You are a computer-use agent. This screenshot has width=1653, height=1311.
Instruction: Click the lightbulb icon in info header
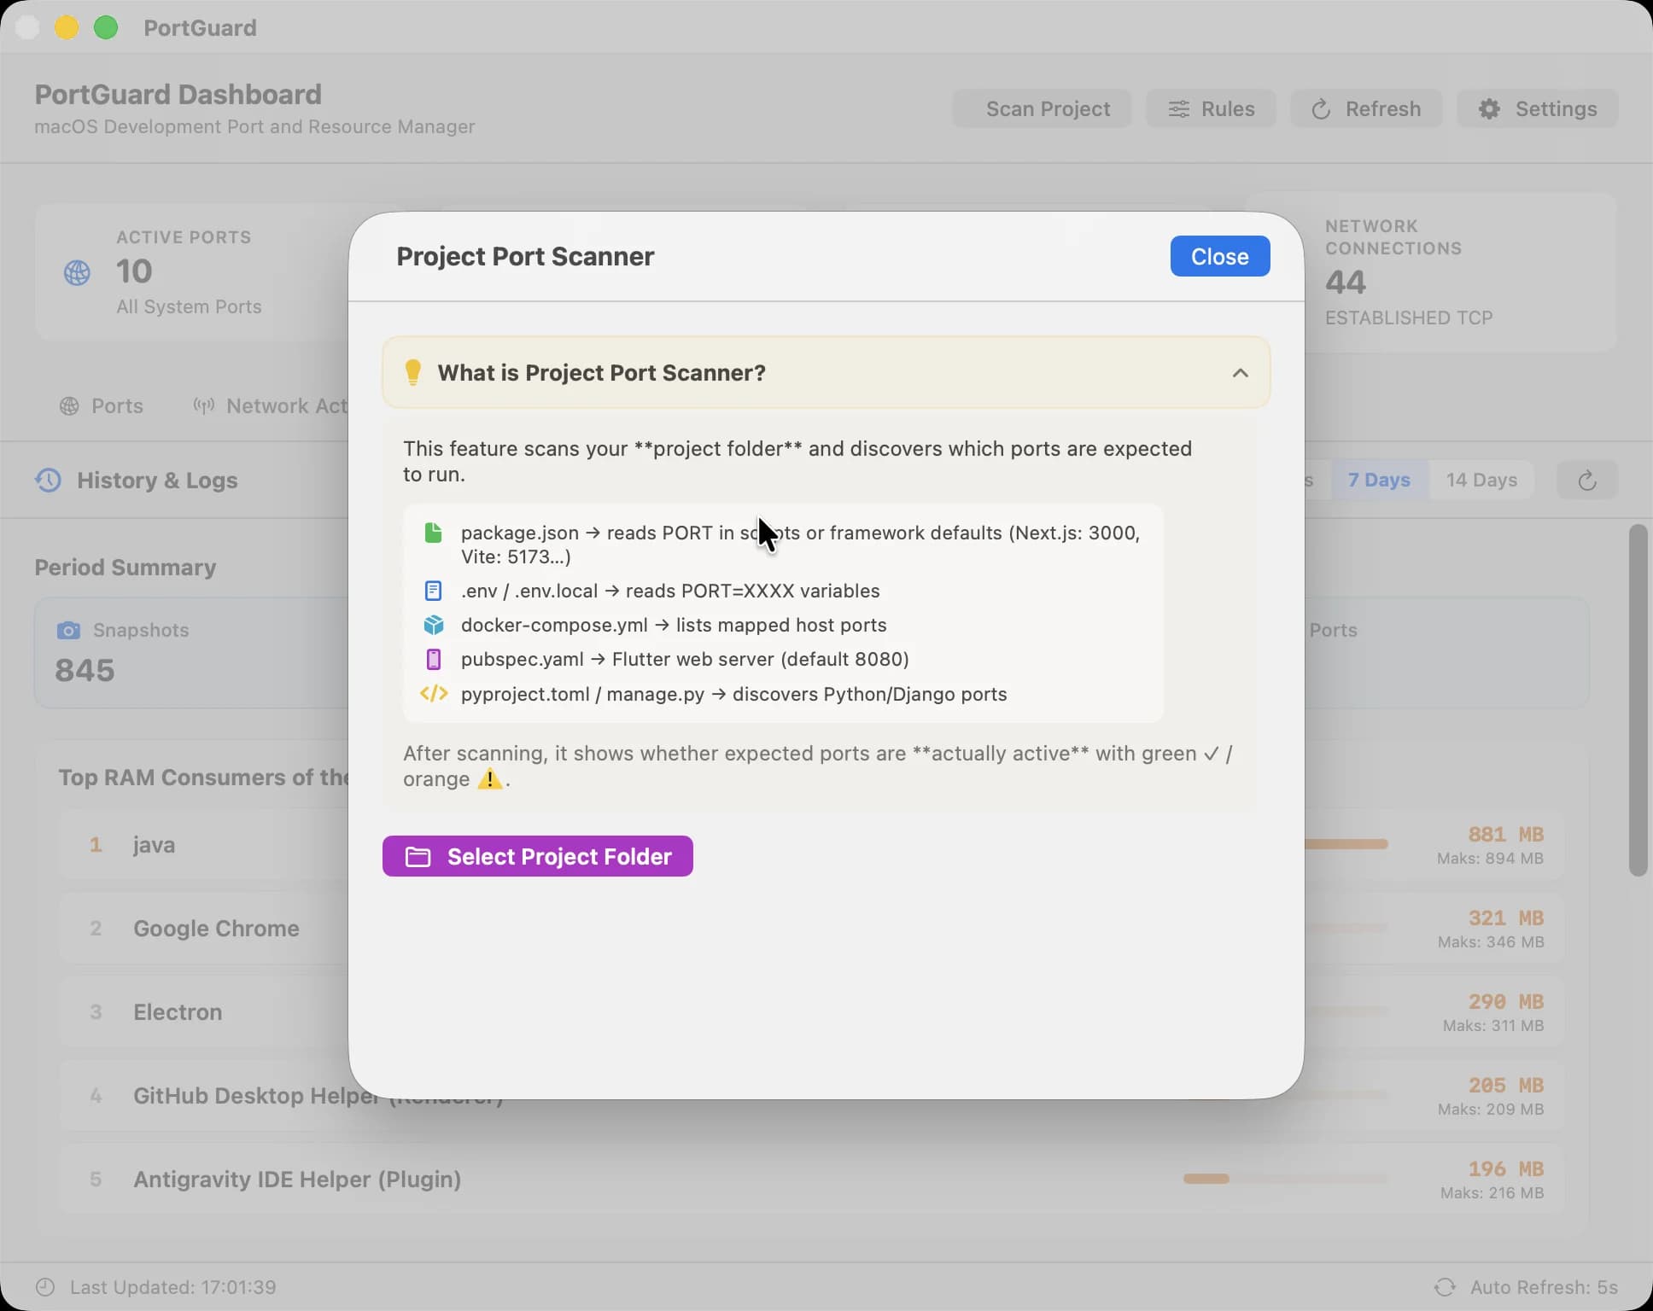point(413,373)
